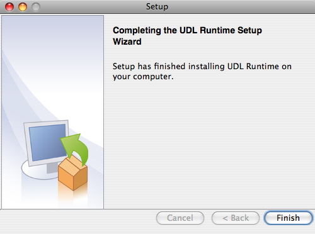Click the "Completing the UDL Runtime Setup" heading
This screenshot has height=234, width=315.
187,30
